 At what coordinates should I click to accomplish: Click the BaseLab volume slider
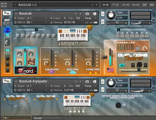tap(140, 23)
